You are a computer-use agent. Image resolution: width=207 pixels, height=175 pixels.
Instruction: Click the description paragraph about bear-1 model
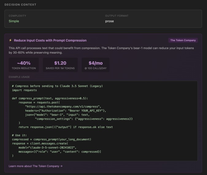tap(102, 50)
